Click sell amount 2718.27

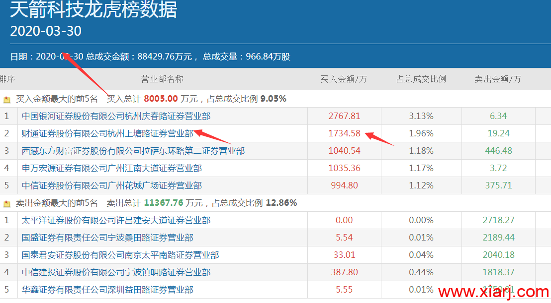[x=498, y=220]
